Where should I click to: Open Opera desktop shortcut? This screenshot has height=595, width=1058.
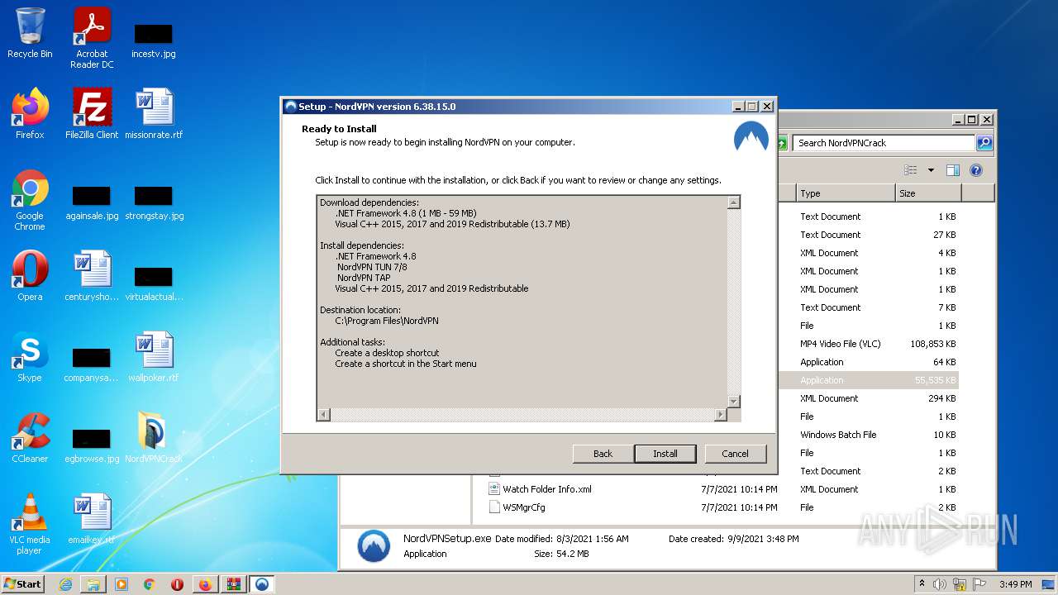pos(30,276)
